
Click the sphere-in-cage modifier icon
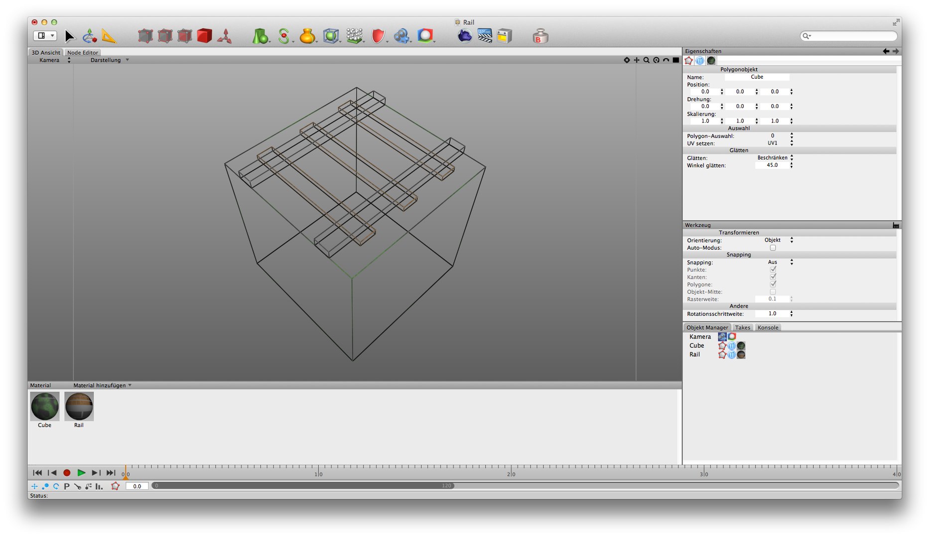click(331, 36)
